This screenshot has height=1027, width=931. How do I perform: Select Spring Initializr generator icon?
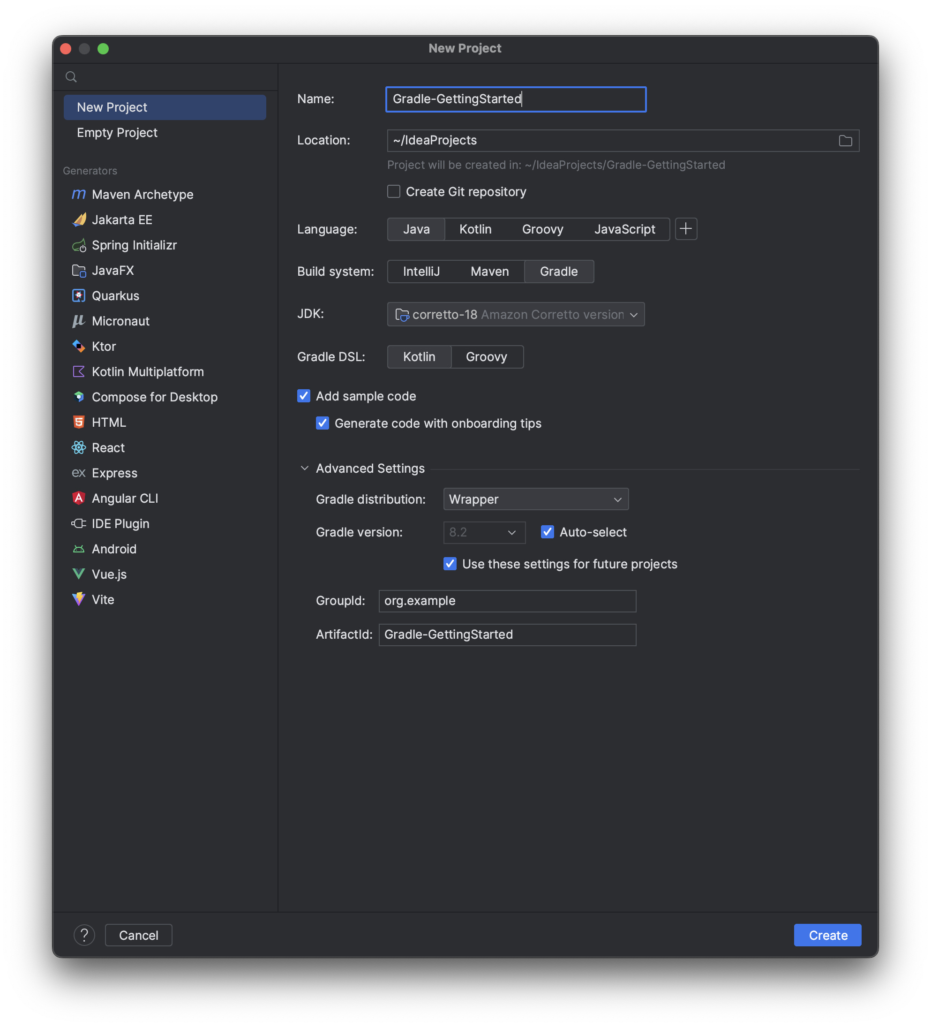click(79, 246)
